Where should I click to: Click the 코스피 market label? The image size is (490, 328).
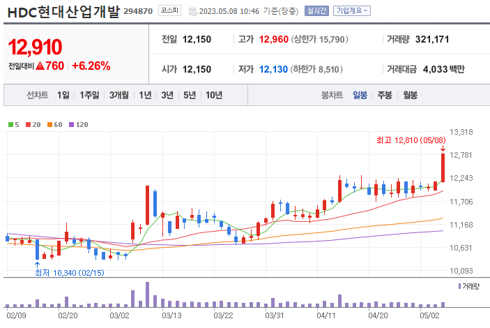pos(169,10)
